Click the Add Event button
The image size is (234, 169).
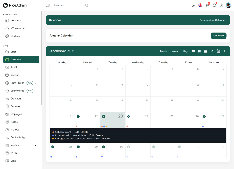(x=219, y=36)
